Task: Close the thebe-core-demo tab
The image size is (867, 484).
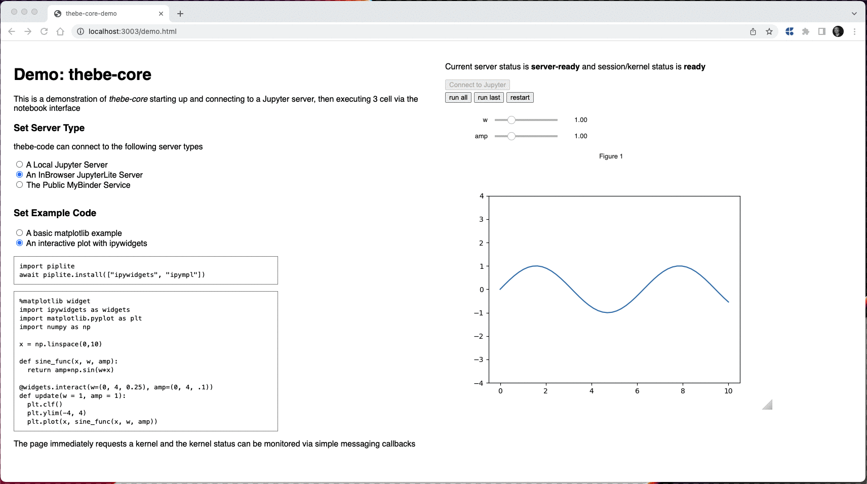Action: point(161,14)
